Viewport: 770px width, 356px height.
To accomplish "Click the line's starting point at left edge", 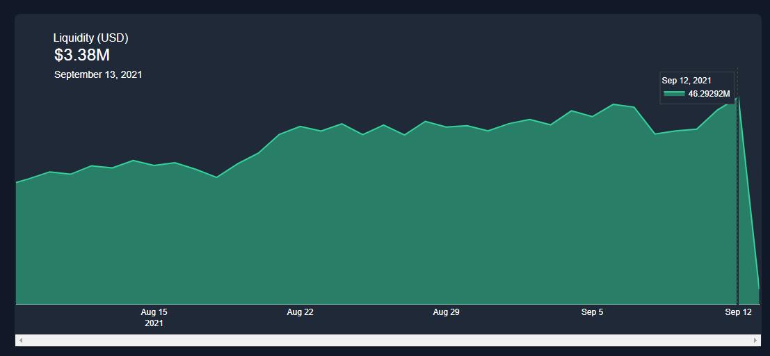I will pyautogui.click(x=17, y=182).
